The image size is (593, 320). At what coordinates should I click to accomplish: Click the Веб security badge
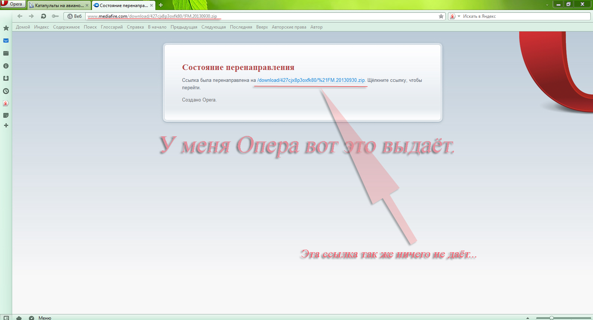tap(75, 16)
